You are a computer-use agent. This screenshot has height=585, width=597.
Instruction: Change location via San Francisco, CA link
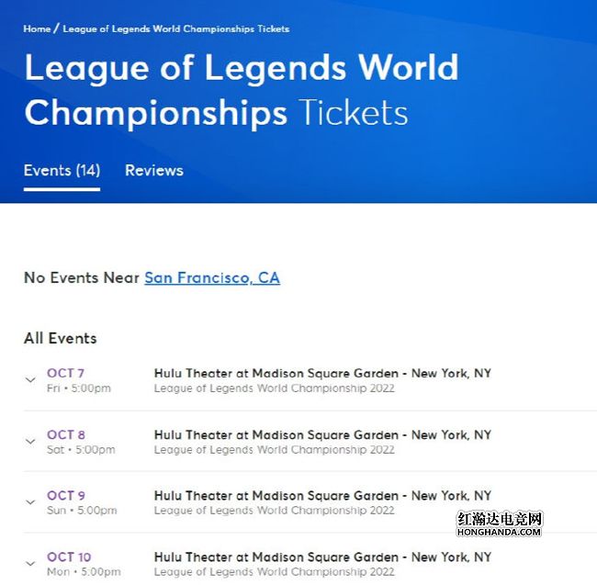coord(212,278)
